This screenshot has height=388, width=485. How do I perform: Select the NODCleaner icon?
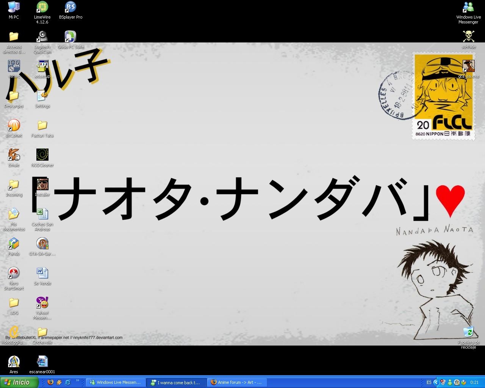42,158
